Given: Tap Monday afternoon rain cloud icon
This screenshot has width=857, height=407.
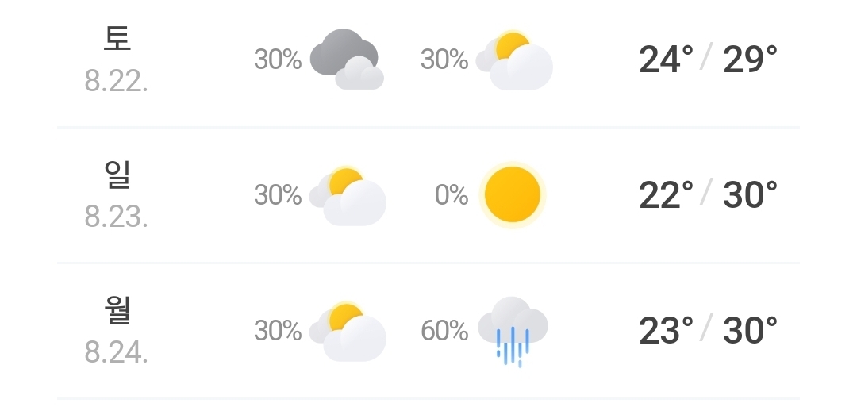Looking at the screenshot, I should 513,332.
